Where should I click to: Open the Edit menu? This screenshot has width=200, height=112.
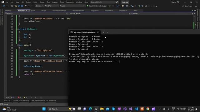(12, 2)
